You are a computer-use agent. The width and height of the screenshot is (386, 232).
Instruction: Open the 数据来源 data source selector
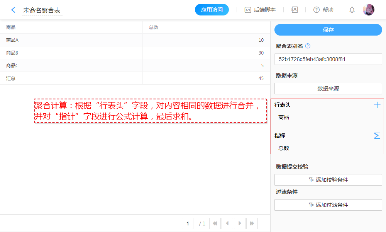click(x=328, y=89)
